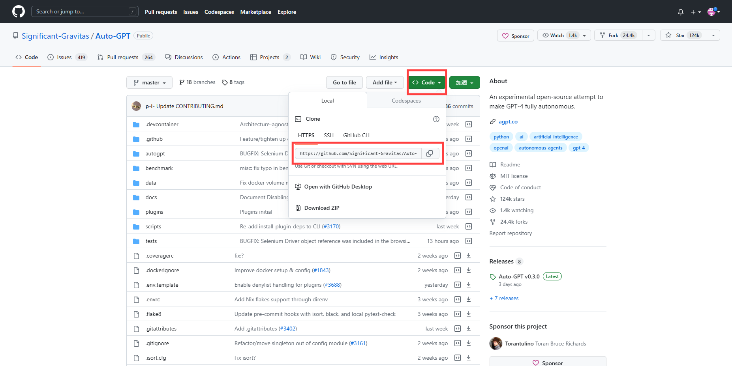Expand the Star lists dropdown arrow
The height and width of the screenshot is (366, 732).
click(x=713, y=35)
